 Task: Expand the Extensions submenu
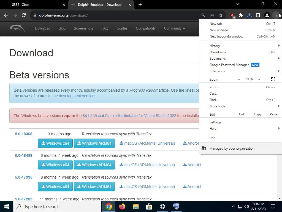pos(240,71)
